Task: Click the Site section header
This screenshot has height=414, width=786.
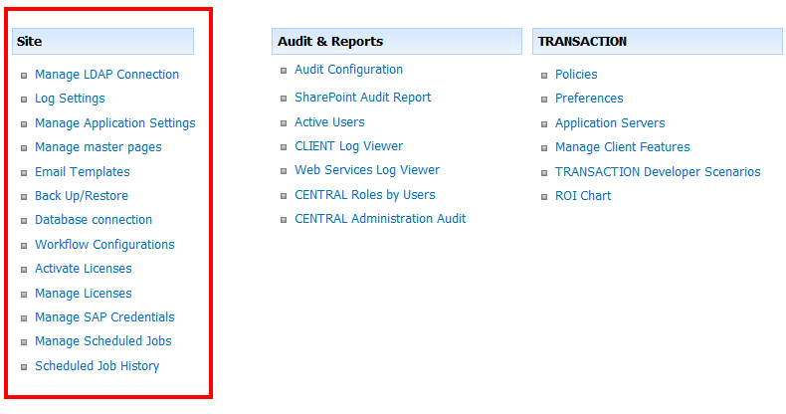Action: tap(102, 41)
